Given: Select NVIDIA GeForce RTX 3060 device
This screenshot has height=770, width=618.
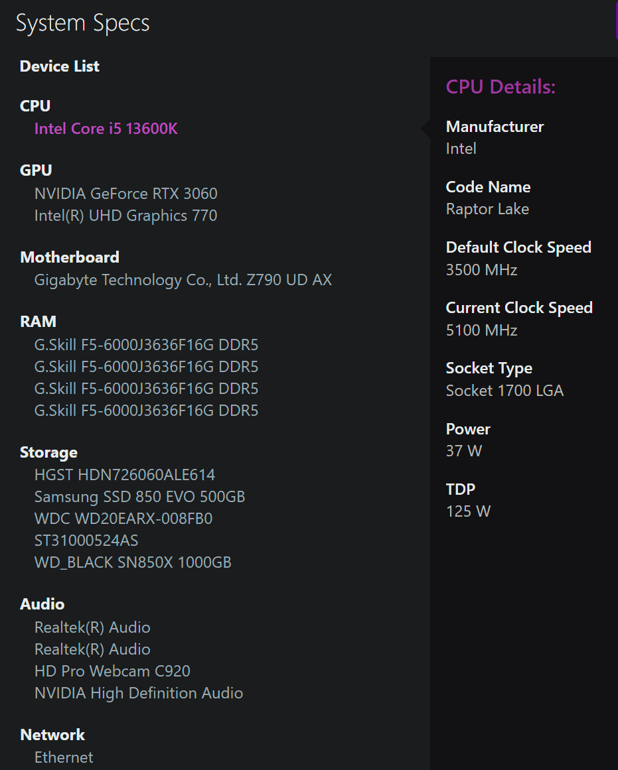Looking at the screenshot, I should [126, 194].
